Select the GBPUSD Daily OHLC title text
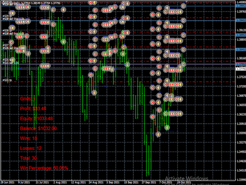Screen dimensions: 246x185 point(31,3)
